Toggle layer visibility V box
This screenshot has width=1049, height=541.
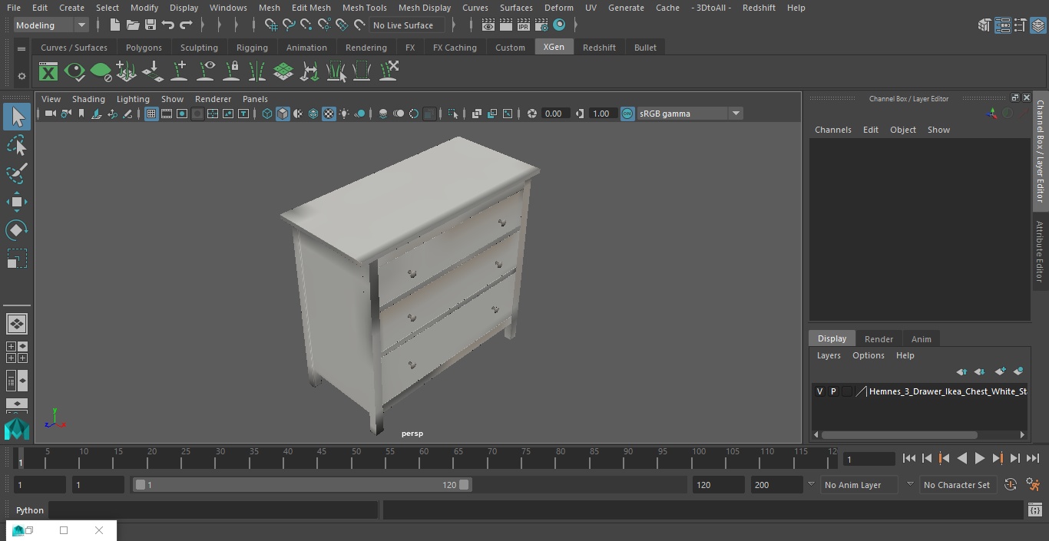[x=819, y=391]
